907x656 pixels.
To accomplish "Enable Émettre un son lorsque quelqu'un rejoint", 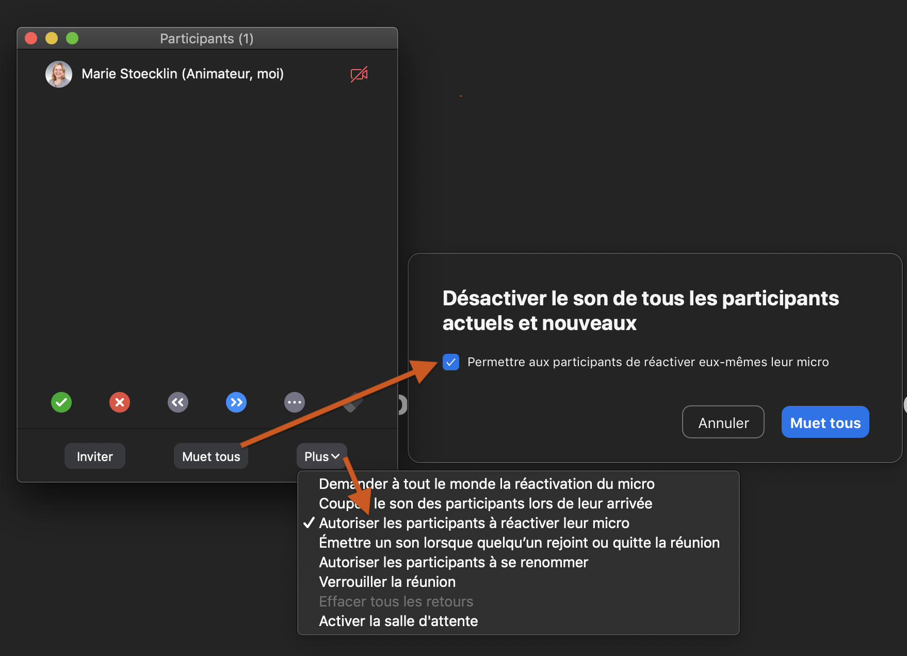I will [519, 543].
